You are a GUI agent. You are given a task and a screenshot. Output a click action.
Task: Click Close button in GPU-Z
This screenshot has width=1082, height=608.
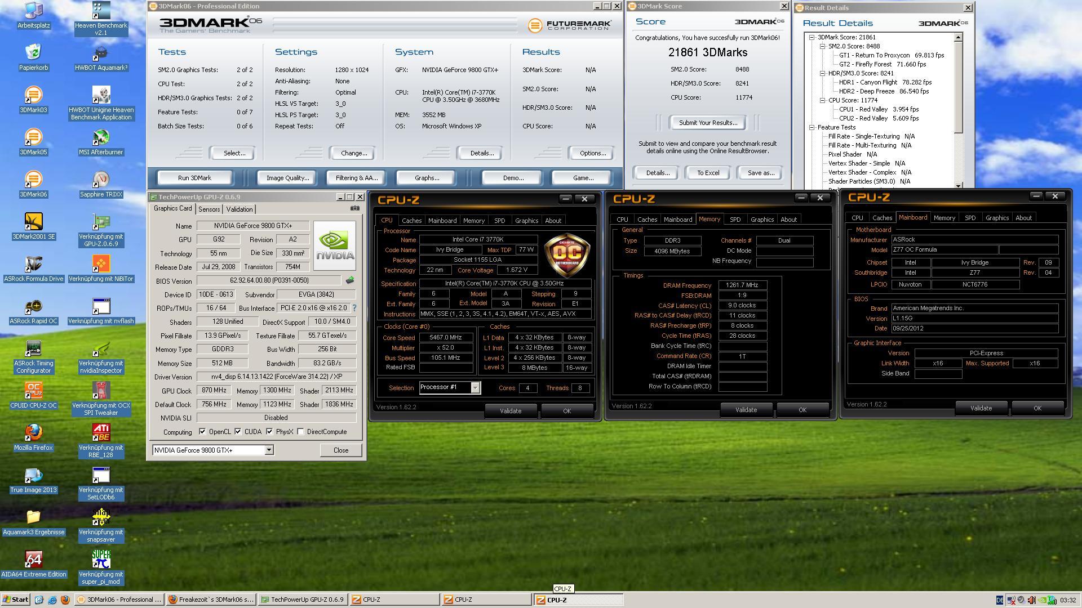[341, 450]
